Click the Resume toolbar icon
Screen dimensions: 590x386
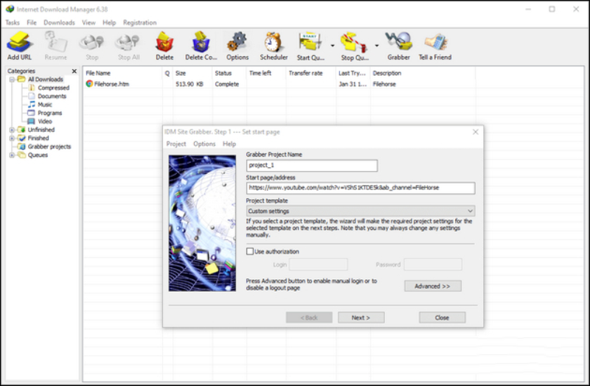pos(55,46)
